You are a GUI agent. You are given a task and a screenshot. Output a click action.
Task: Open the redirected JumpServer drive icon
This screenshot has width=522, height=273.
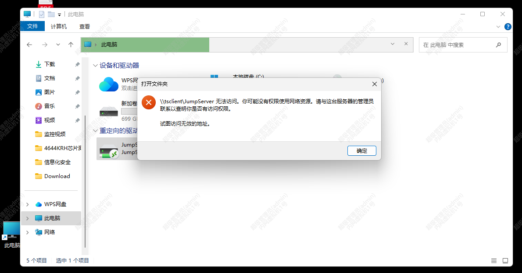pos(109,150)
